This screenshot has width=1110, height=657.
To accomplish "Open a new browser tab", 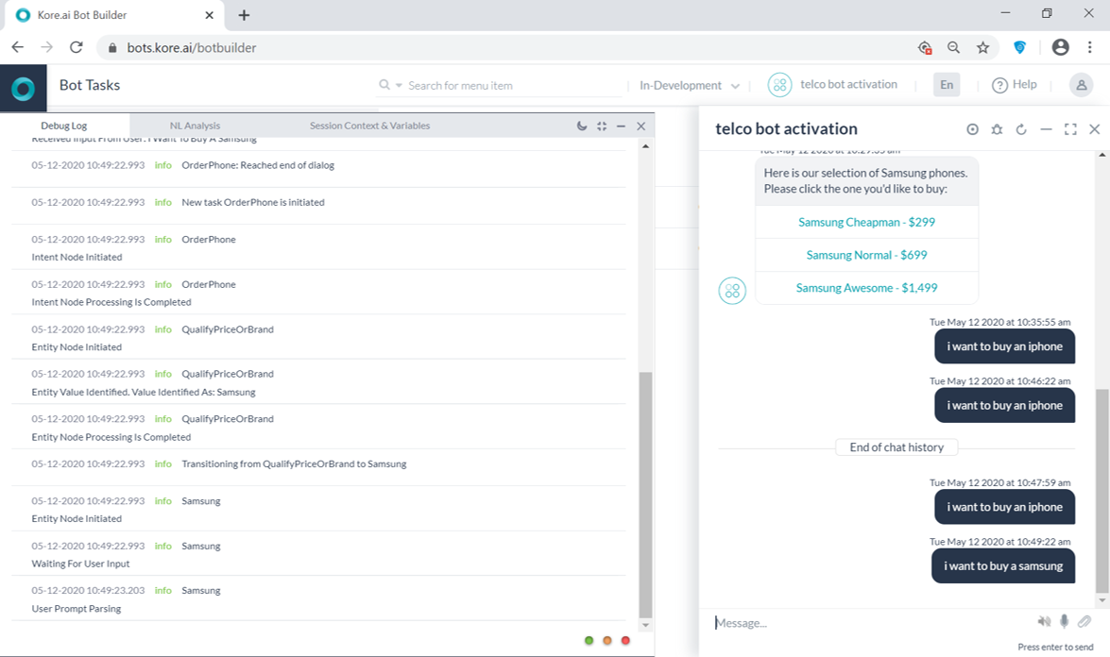I will click(x=244, y=15).
